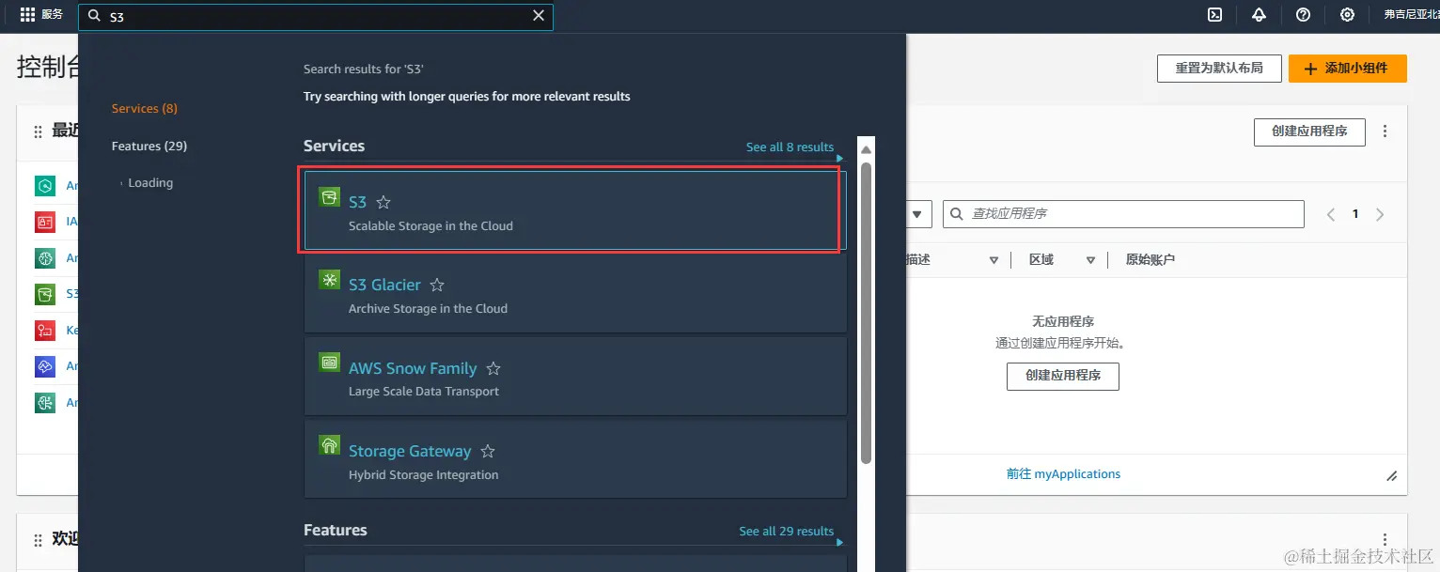Open AWS Snow Family result
The image size is (1440, 572).
[575, 377]
